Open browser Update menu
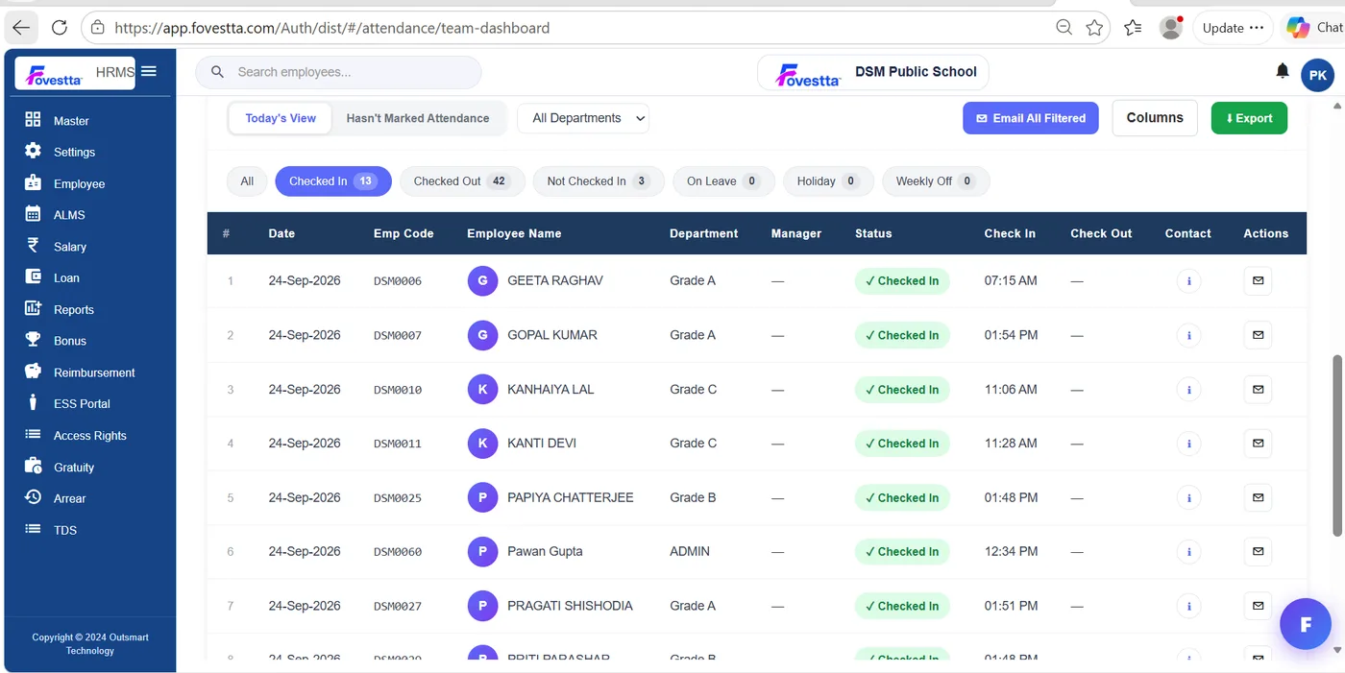The height and width of the screenshot is (673, 1345). pos(1233,28)
